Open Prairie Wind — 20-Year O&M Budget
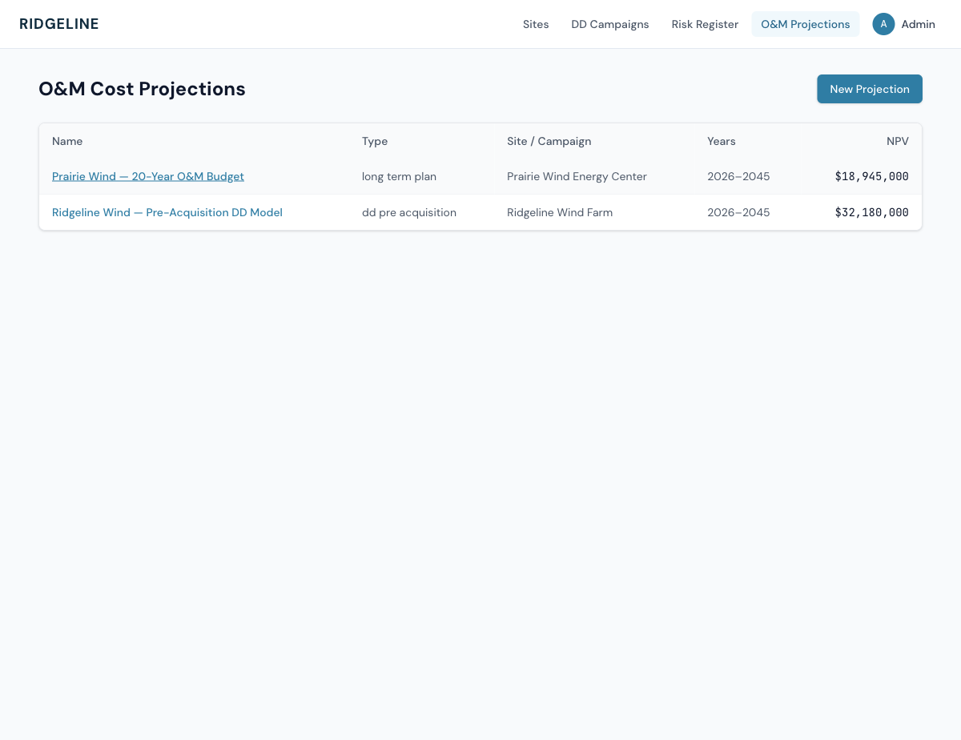 pos(148,176)
